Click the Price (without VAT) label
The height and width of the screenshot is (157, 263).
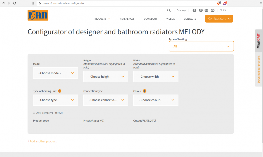94,121
